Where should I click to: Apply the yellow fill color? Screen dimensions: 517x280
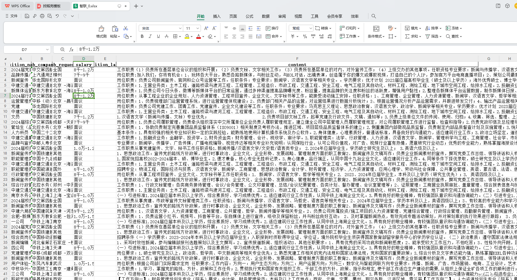(x=187, y=36)
